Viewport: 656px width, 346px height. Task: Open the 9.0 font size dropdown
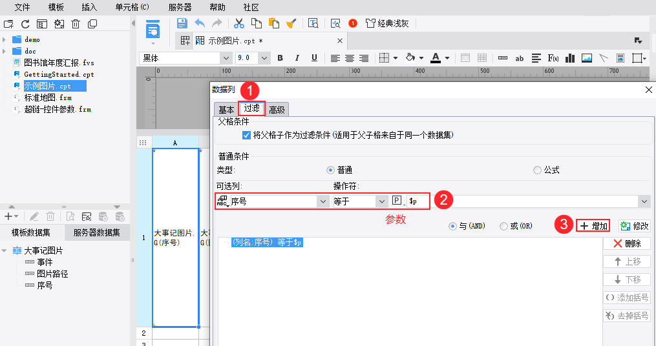coord(264,58)
